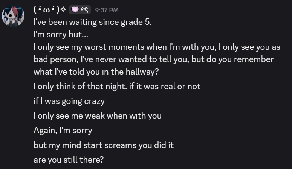Click the sparkle symbol after the username
The height and width of the screenshot is (169, 292).
pos(63,10)
